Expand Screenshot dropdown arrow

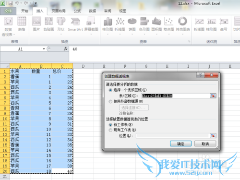point(91,34)
